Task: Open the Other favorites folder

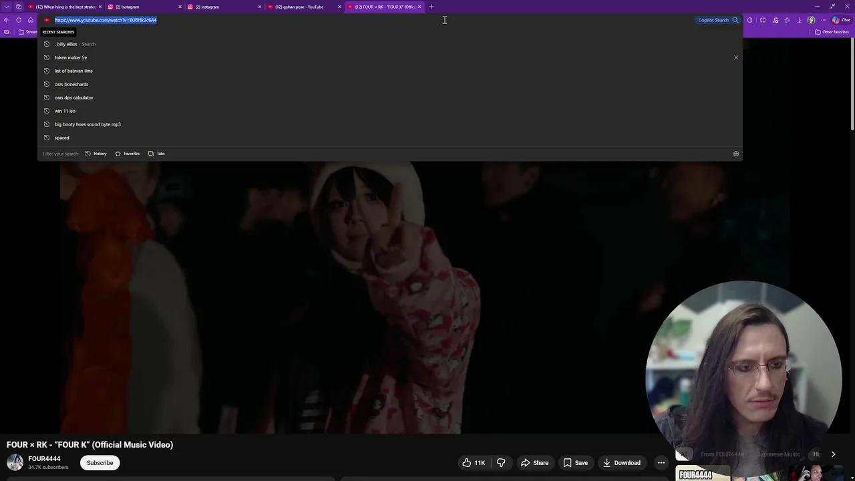Action: 832,32
